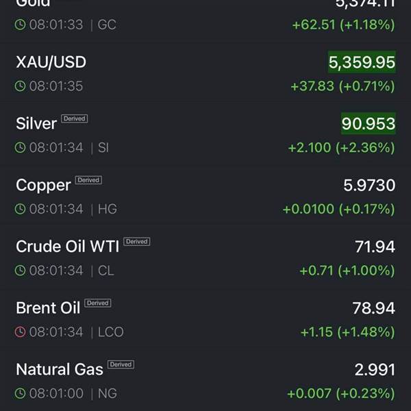Select Natural Gas from the list

point(60,370)
